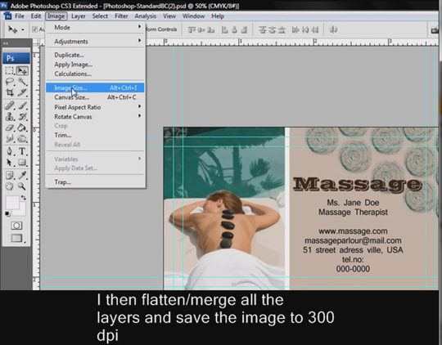This screenshot has height=345, width=442.
Task: Click Align right edges icon
Action: (x=244, y=29)
